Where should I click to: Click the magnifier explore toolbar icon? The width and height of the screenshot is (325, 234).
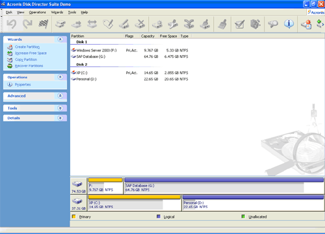pyautogui.click(x=273, y=24)
